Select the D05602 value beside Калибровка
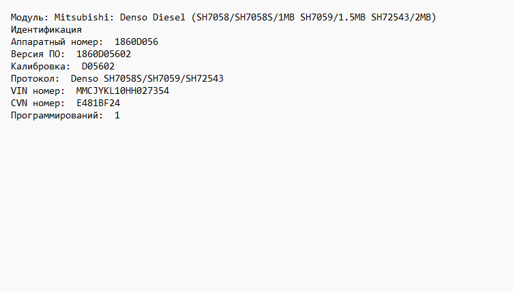Viewport: 513px width, 292px height. (98, 66)
